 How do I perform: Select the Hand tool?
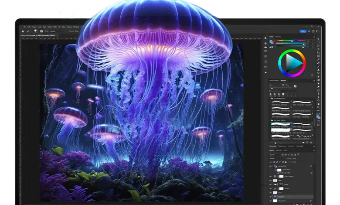pos(318,104)
